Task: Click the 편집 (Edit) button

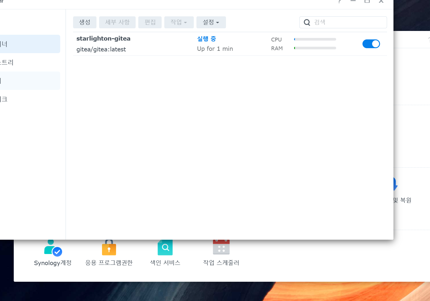Action: [150, 22]
